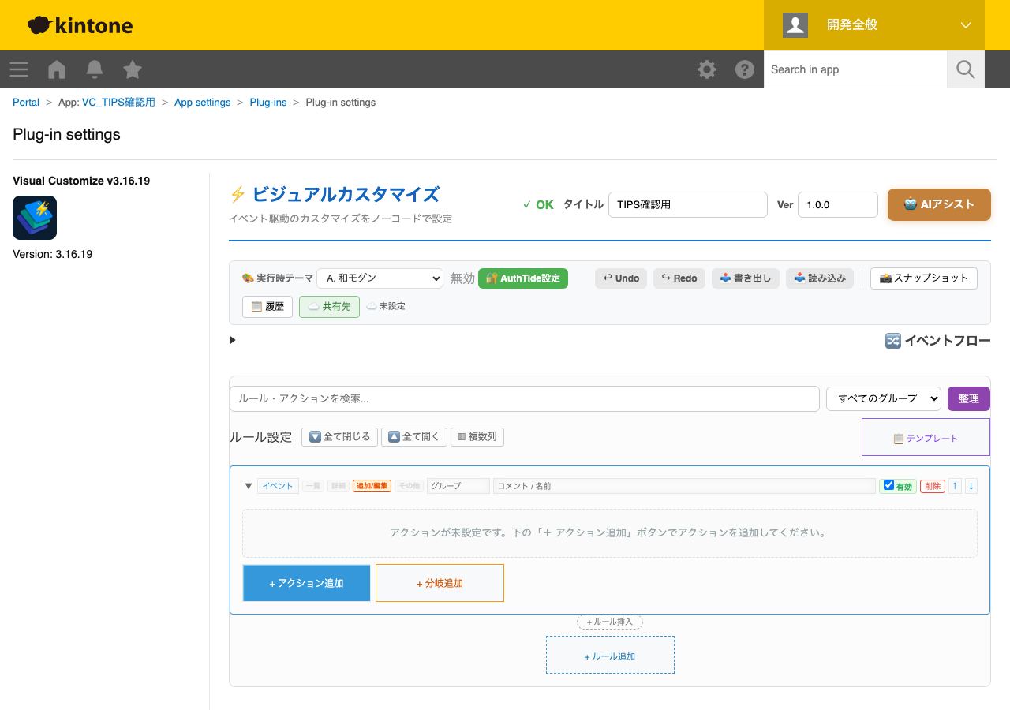Click the 書き出し export button
The image size is (1010, 710).
coord(746,278)
